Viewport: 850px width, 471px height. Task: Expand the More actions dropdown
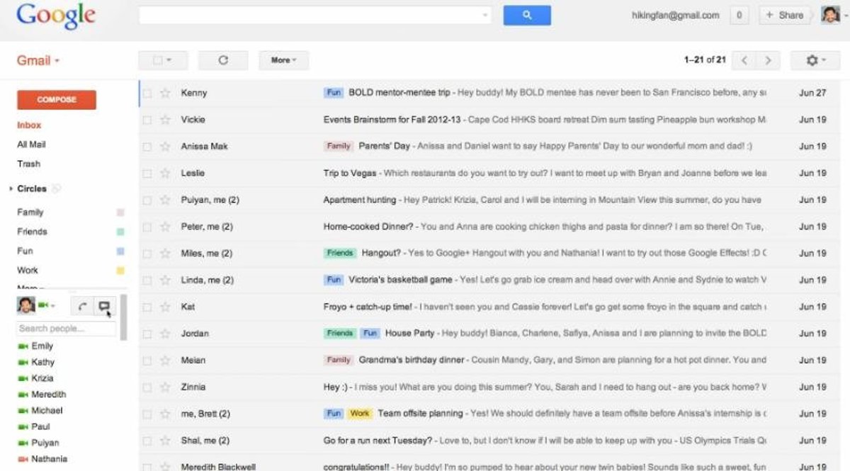pyautogui.click(x=283, y=60)
